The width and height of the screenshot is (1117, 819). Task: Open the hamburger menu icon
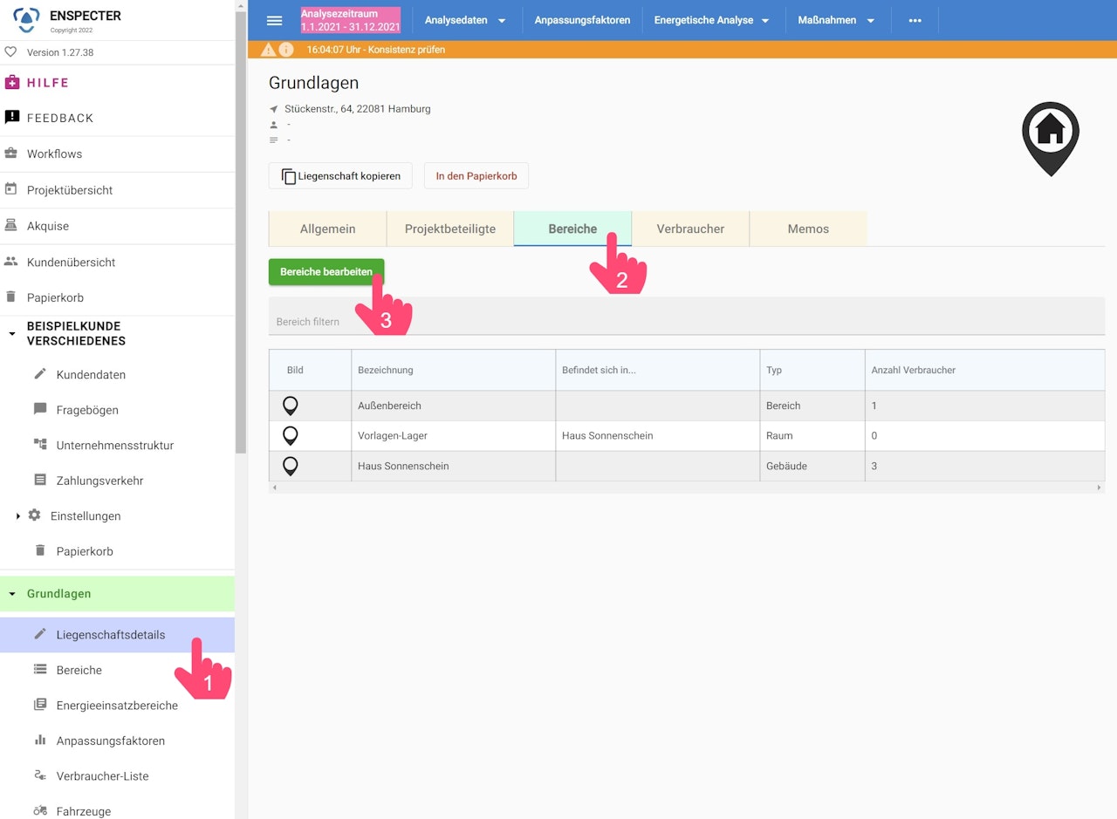[x=274, y=20]
